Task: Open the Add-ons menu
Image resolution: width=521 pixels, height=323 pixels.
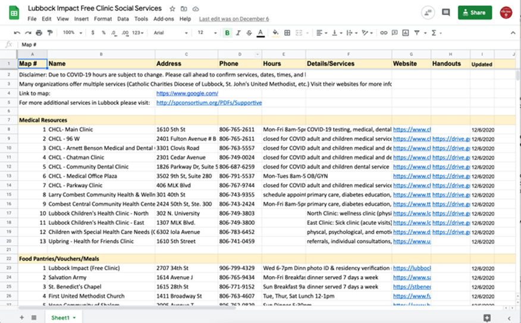Action: click(x=164, y=19)
